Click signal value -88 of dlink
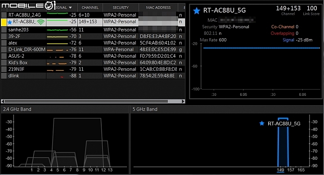 tap(73, 76)
